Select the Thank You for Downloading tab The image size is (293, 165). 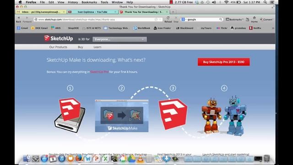144,12
